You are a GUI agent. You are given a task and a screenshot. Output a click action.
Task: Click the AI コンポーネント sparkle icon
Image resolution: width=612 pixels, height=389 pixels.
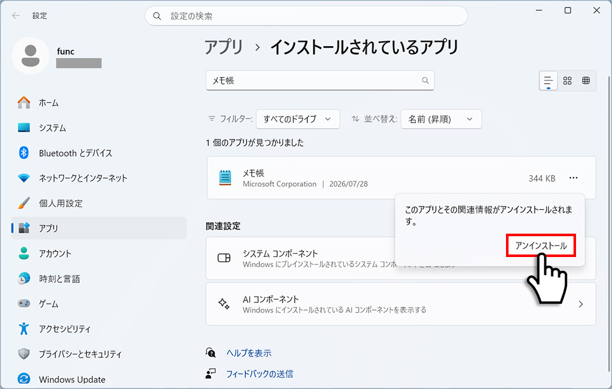224,304
